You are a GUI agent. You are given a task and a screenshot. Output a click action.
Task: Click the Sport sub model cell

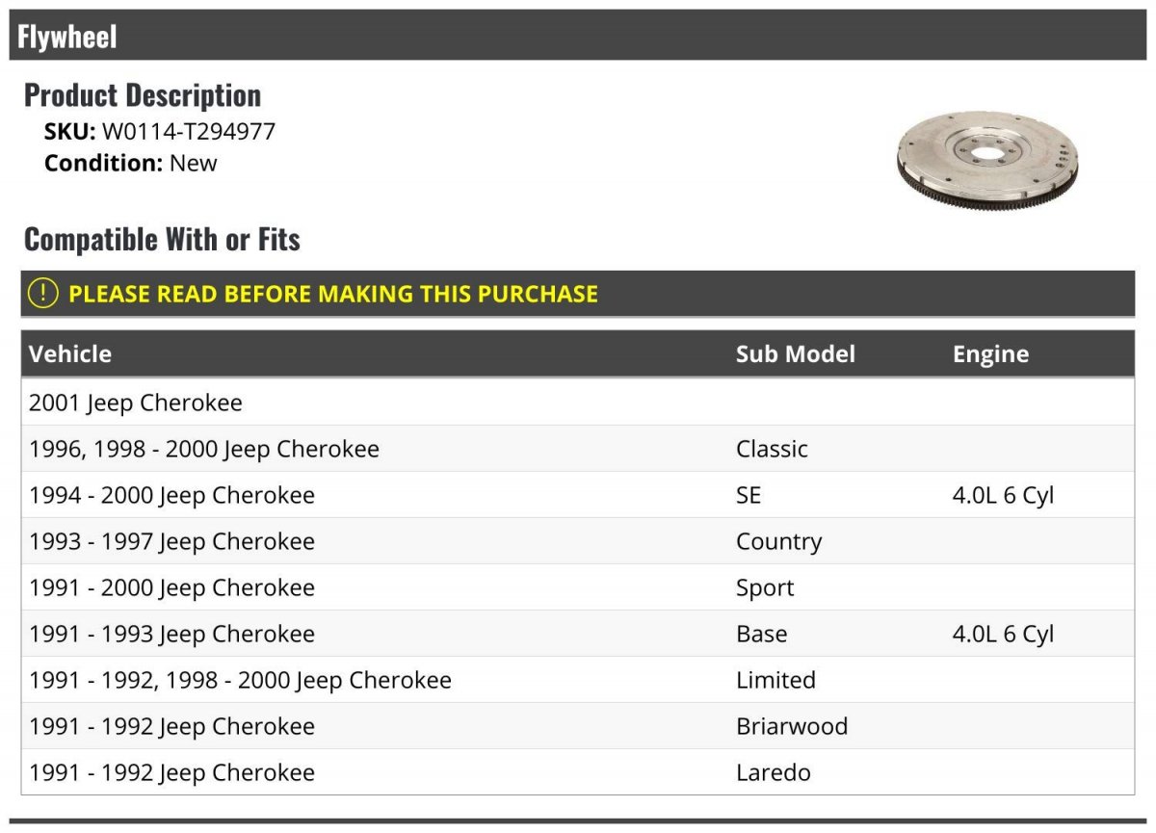(x=765, y=587)
